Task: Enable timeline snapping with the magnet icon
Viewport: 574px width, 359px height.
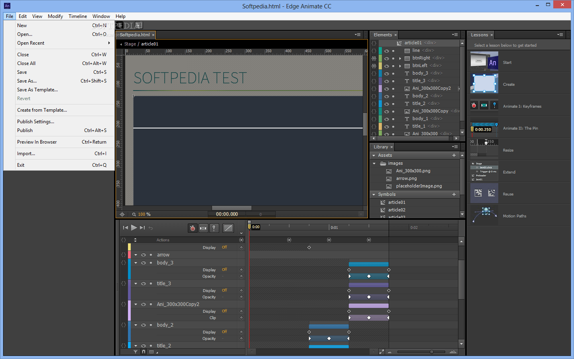Action: tap(143, 351)
